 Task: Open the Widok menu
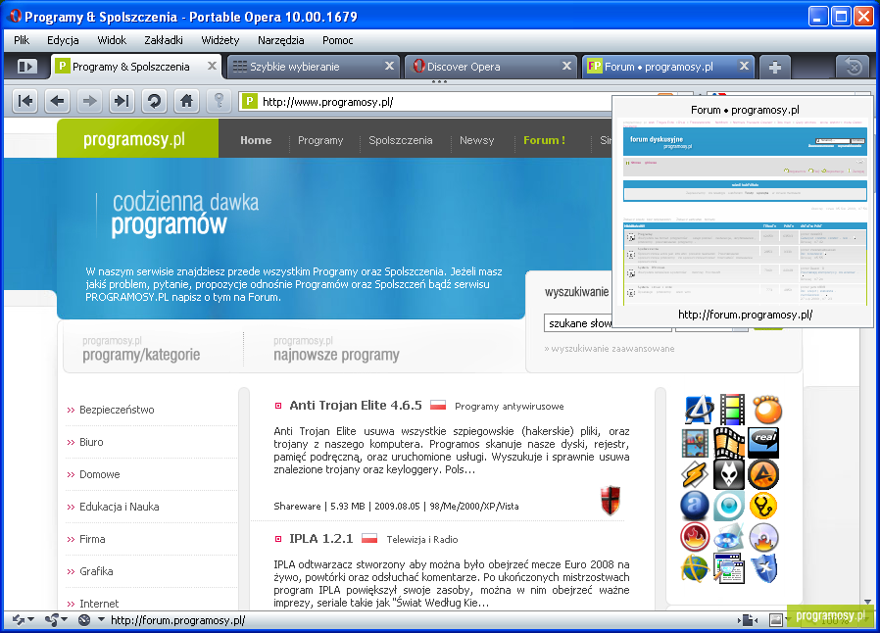[x=112, y=40]
